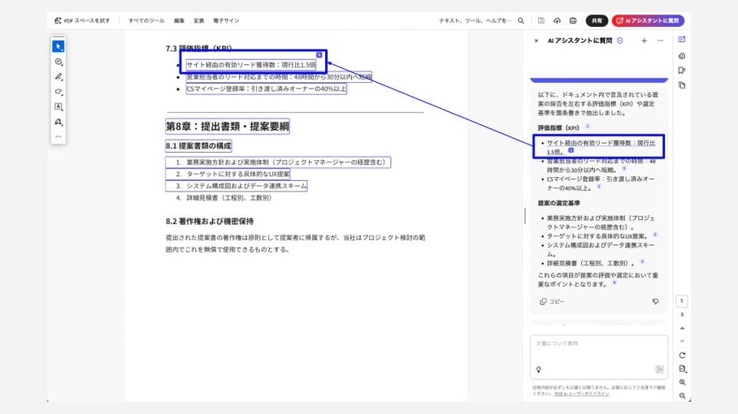Open the 編集 menu
The image size is (738, 414).
(x=179, y=20)
